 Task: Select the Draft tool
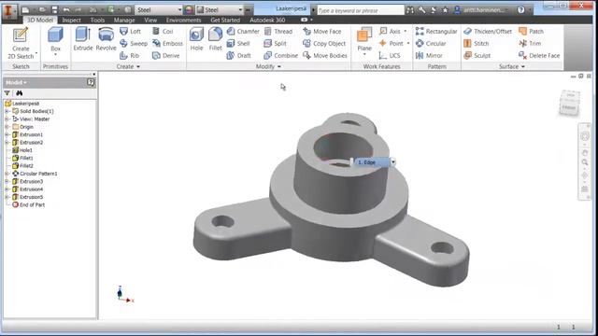239,56
